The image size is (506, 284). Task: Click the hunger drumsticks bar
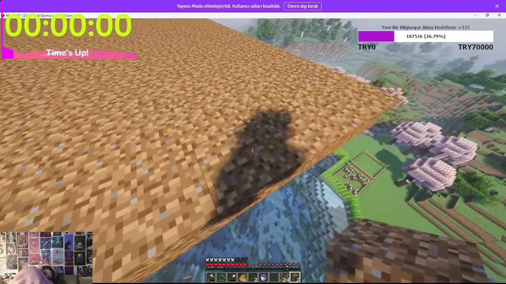[x=279, y=265]
